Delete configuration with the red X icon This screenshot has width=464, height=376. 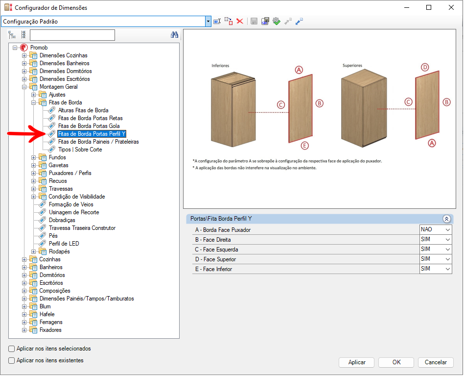coord(240,22)
